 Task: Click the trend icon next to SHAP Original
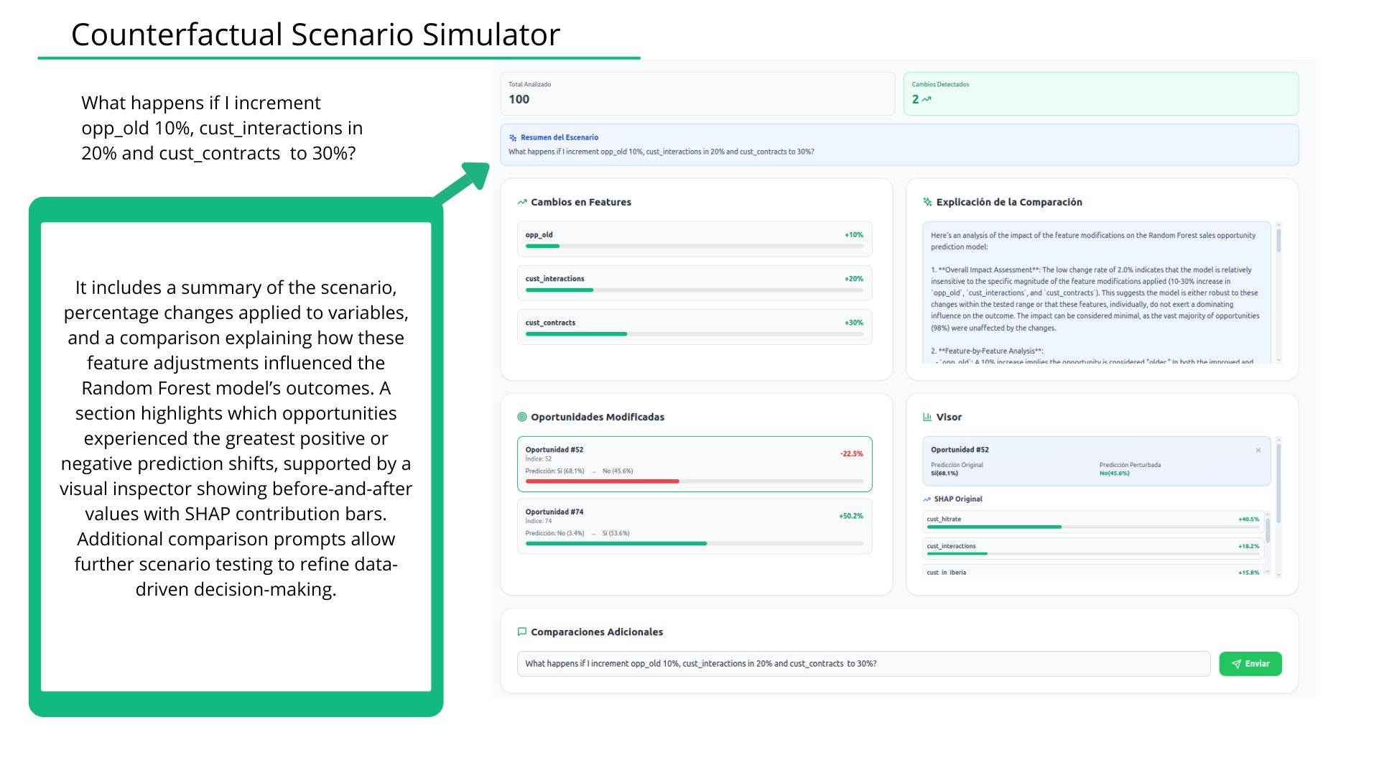pos(927,499)
